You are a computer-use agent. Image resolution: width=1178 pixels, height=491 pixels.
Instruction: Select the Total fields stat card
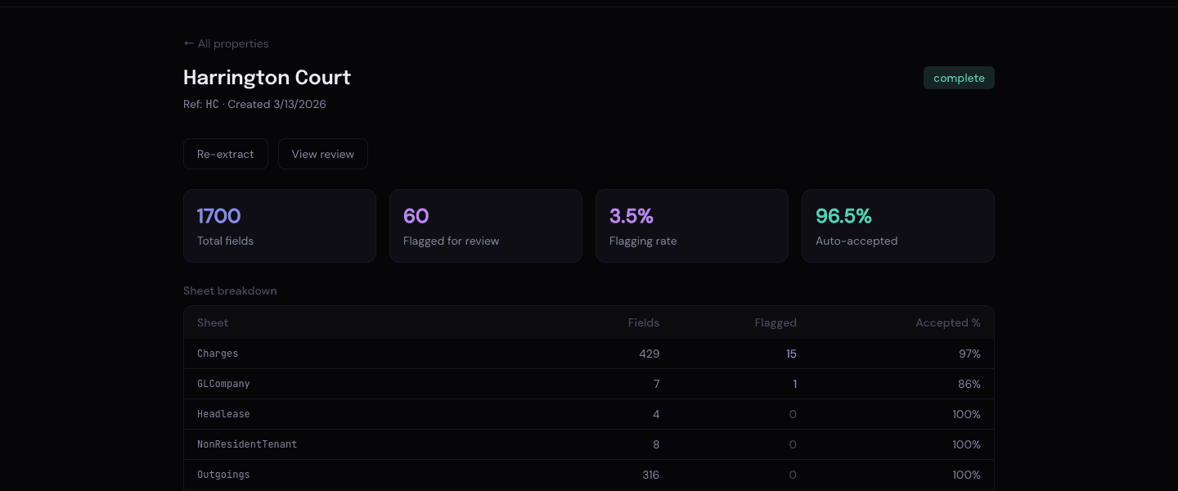point(280,226)
